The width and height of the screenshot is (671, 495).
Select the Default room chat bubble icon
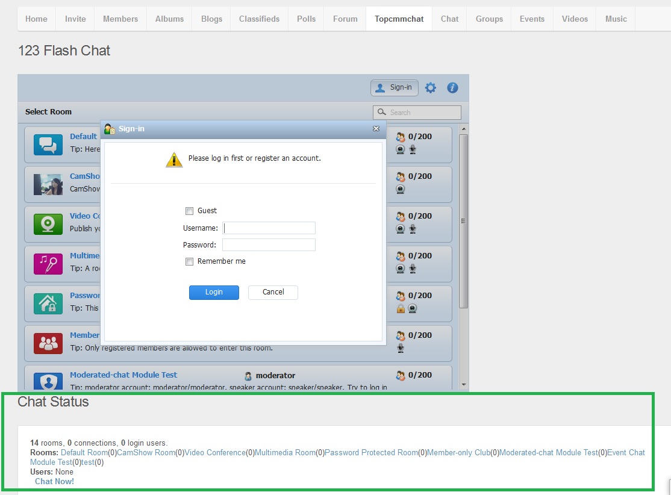tap(48, 144)
